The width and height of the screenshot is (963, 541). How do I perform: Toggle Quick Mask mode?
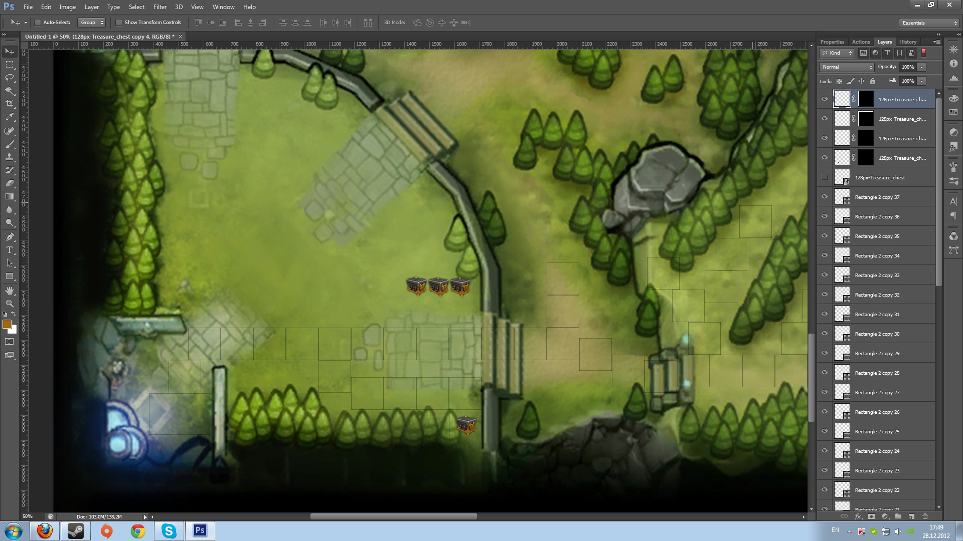10,342
